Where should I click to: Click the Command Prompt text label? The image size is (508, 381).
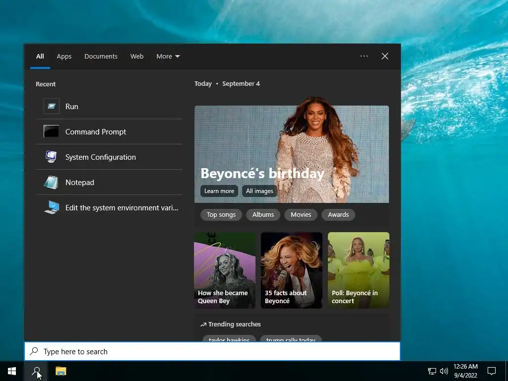(96, 131)
